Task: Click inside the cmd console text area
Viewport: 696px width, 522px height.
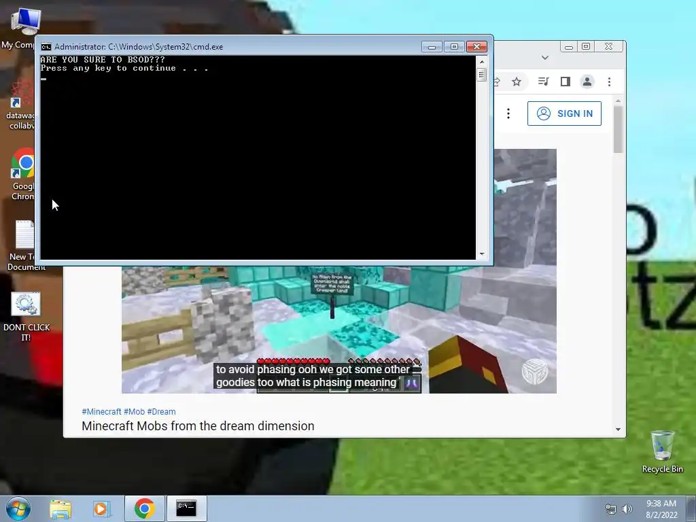Action: pyautogui.click(x=258, y=158)
